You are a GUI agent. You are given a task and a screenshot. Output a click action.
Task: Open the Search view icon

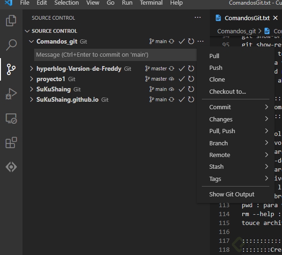(11, 45)
